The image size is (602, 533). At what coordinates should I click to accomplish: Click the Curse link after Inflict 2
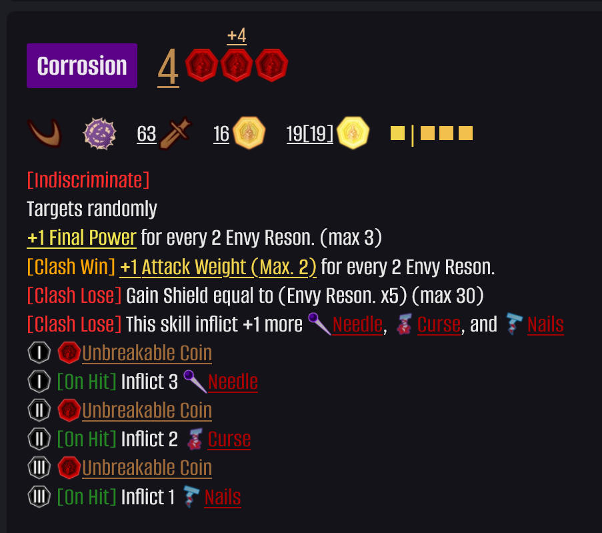(x=229, y=439)
